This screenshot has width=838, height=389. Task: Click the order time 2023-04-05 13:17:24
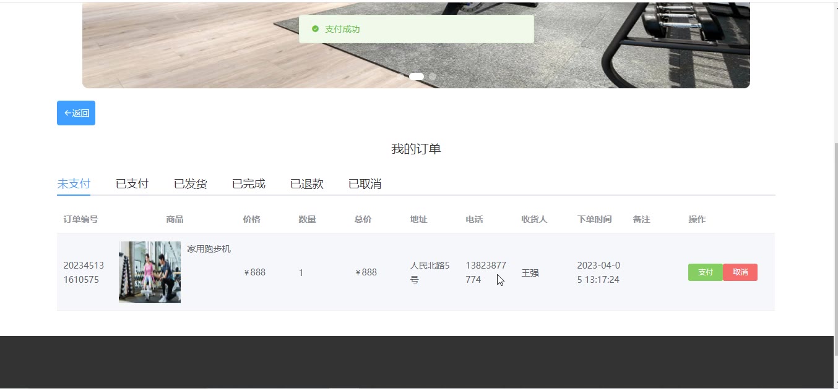tap(598, 272)
